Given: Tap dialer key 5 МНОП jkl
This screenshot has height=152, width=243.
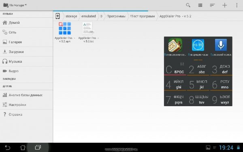Looking at the screenshot, I should (198, 84).
